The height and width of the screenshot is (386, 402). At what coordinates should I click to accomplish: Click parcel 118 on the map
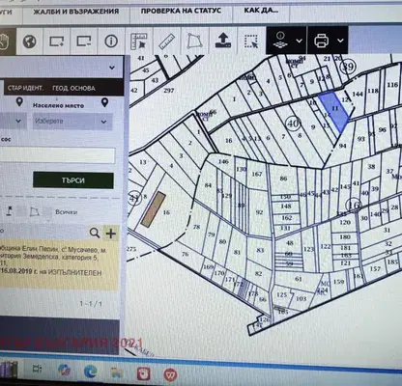pos(373,91)
